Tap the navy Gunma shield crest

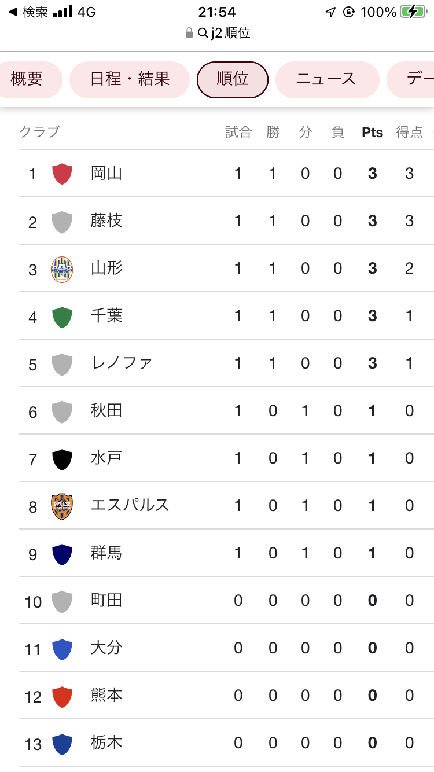pos(62,554)
